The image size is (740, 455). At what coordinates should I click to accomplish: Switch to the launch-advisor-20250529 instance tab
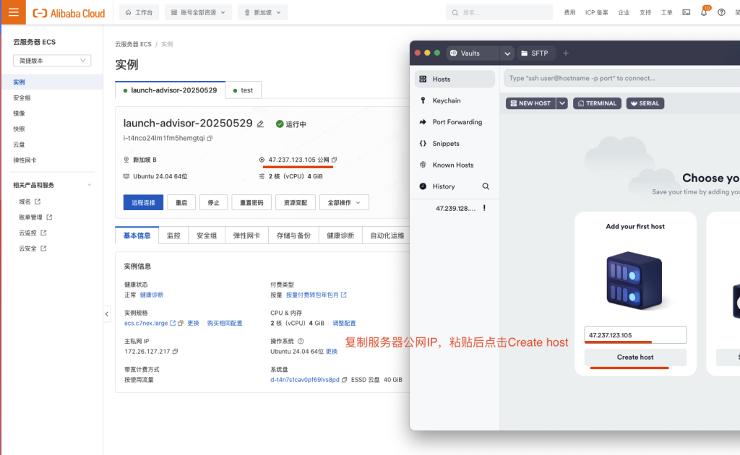[170, 90]
